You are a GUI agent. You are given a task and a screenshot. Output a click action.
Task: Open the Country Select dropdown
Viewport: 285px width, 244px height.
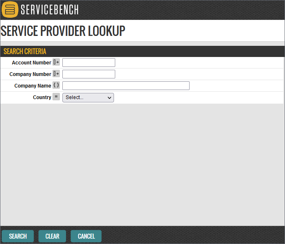[x=88, y=97]
